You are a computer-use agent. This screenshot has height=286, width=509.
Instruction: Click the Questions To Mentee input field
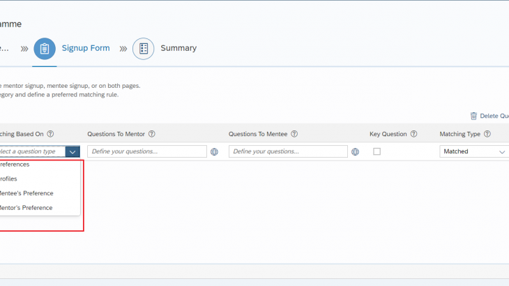287,151
